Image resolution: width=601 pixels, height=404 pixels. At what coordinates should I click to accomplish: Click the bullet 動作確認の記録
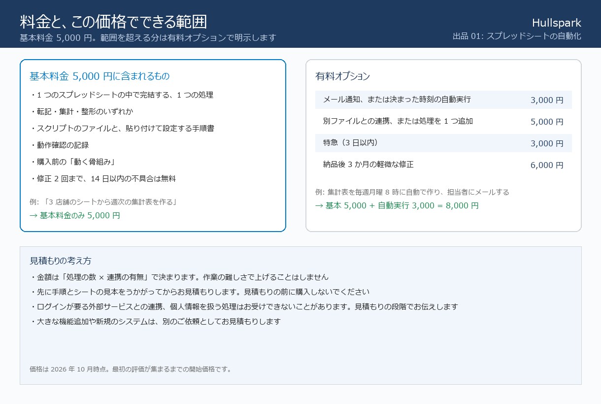click(59, 145)
